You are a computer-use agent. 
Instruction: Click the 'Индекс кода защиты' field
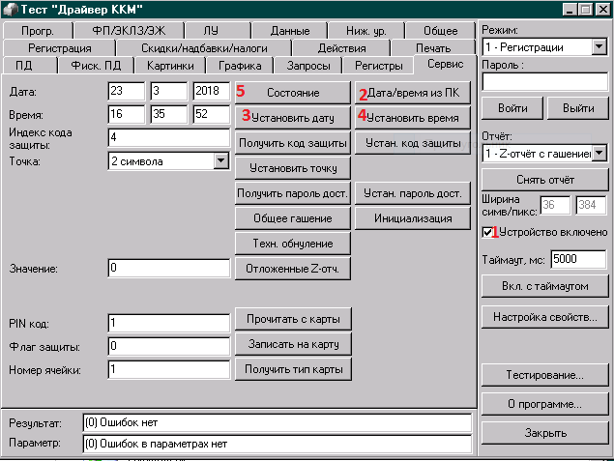tap(167, 137)
